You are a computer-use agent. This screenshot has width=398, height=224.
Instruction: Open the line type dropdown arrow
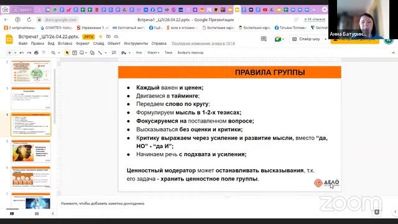tap(106, 53)
